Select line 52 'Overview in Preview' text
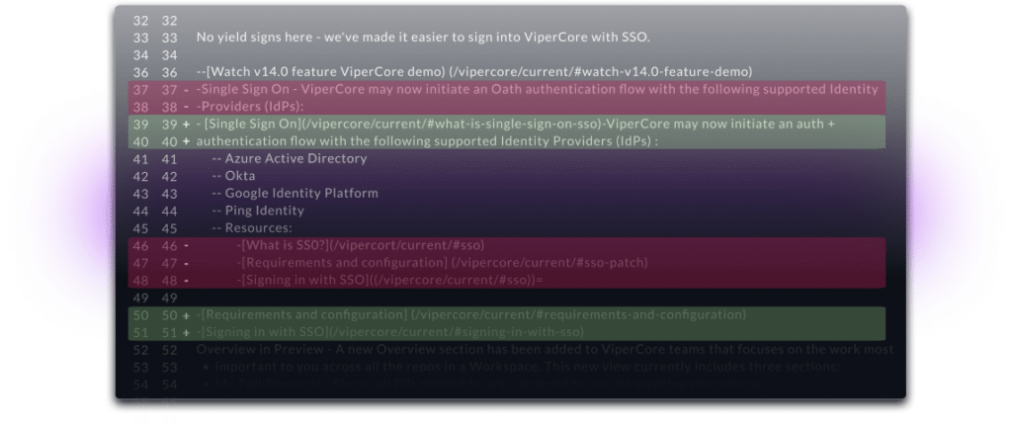This screenshot has width=1012, height=427. point(545,350)
